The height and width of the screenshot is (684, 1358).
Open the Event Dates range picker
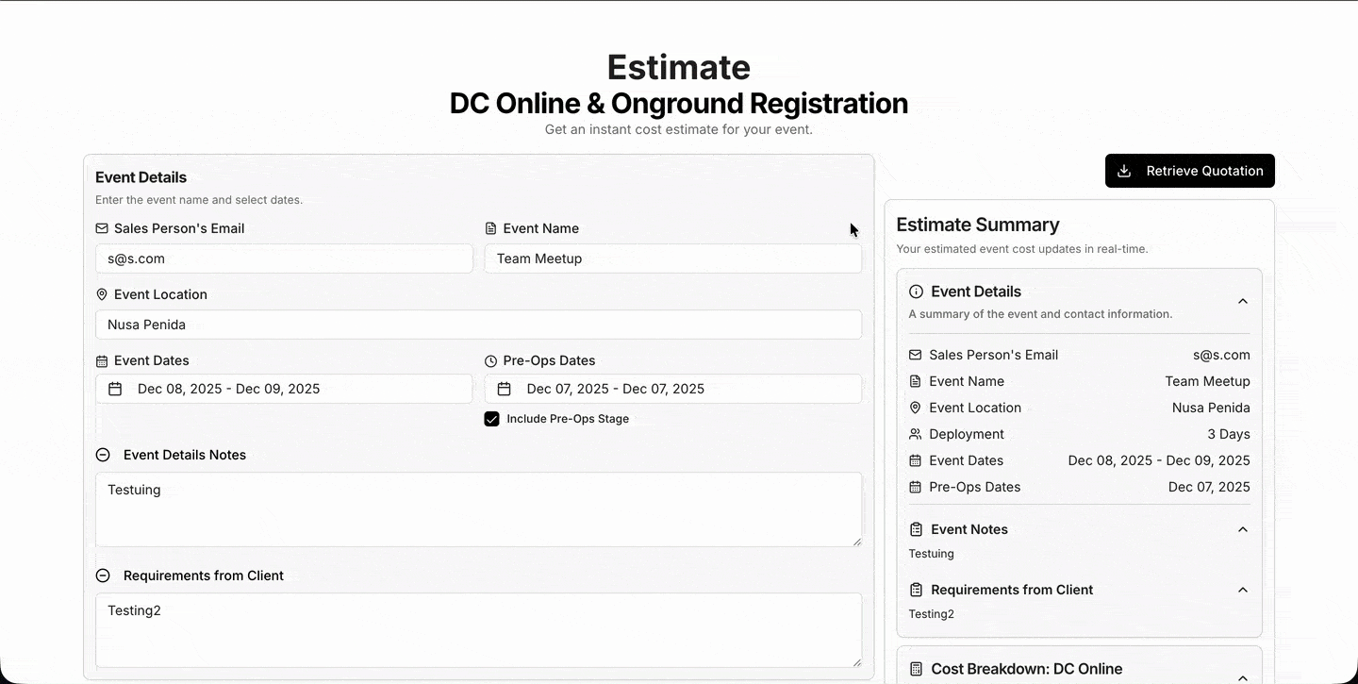click(283, 389)
